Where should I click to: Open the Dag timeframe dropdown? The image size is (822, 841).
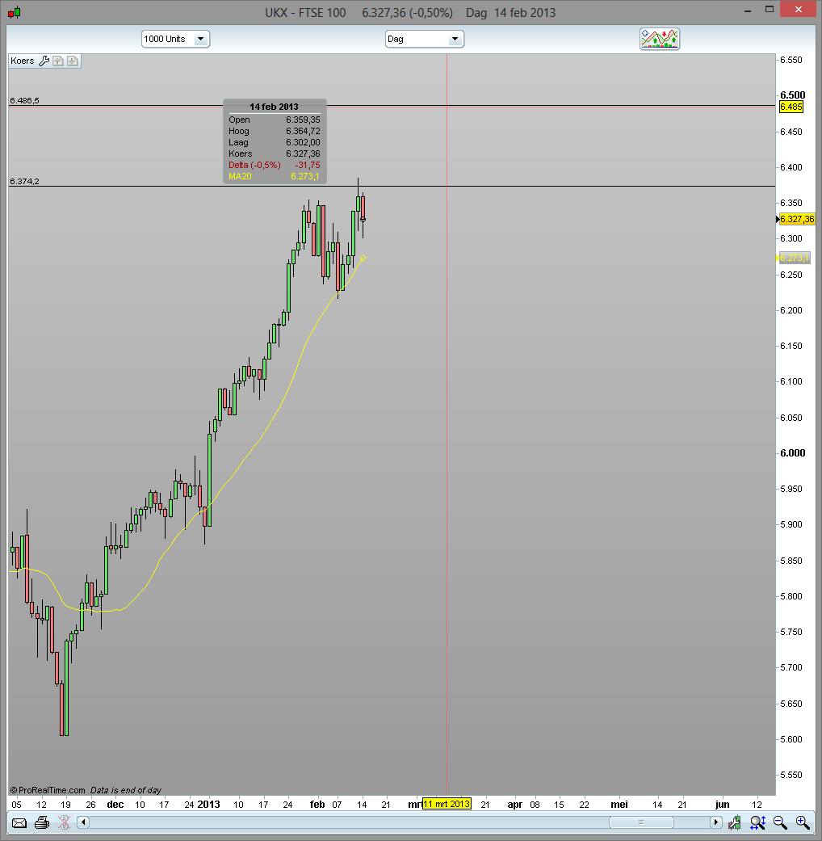(424, 39)
